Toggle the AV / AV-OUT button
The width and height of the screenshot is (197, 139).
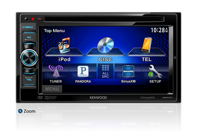click(29, 38)
